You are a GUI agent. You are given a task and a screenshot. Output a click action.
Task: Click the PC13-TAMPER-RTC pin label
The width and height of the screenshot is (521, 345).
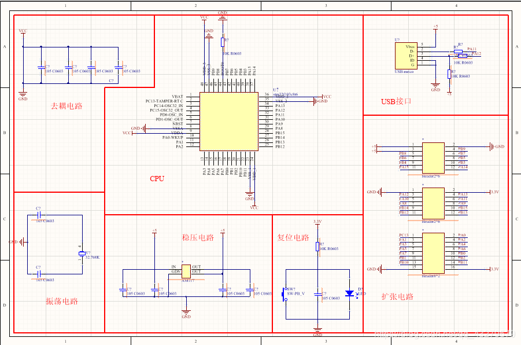point(164,101)
